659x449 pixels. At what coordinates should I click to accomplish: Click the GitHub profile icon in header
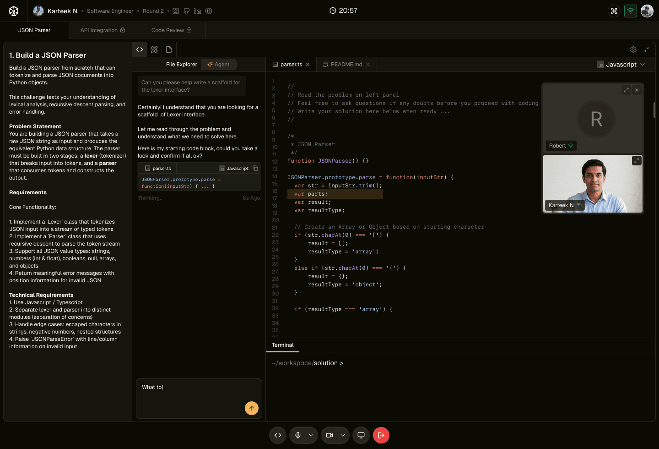point(187,11)
